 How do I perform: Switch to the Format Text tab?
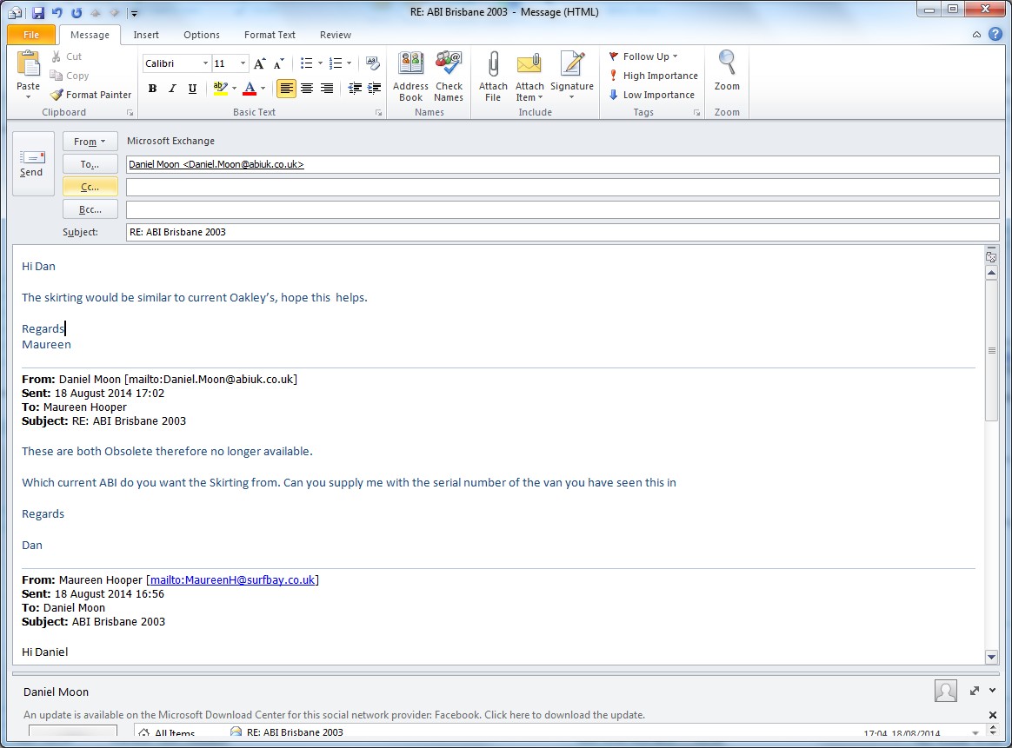click(x=270, y=35)
